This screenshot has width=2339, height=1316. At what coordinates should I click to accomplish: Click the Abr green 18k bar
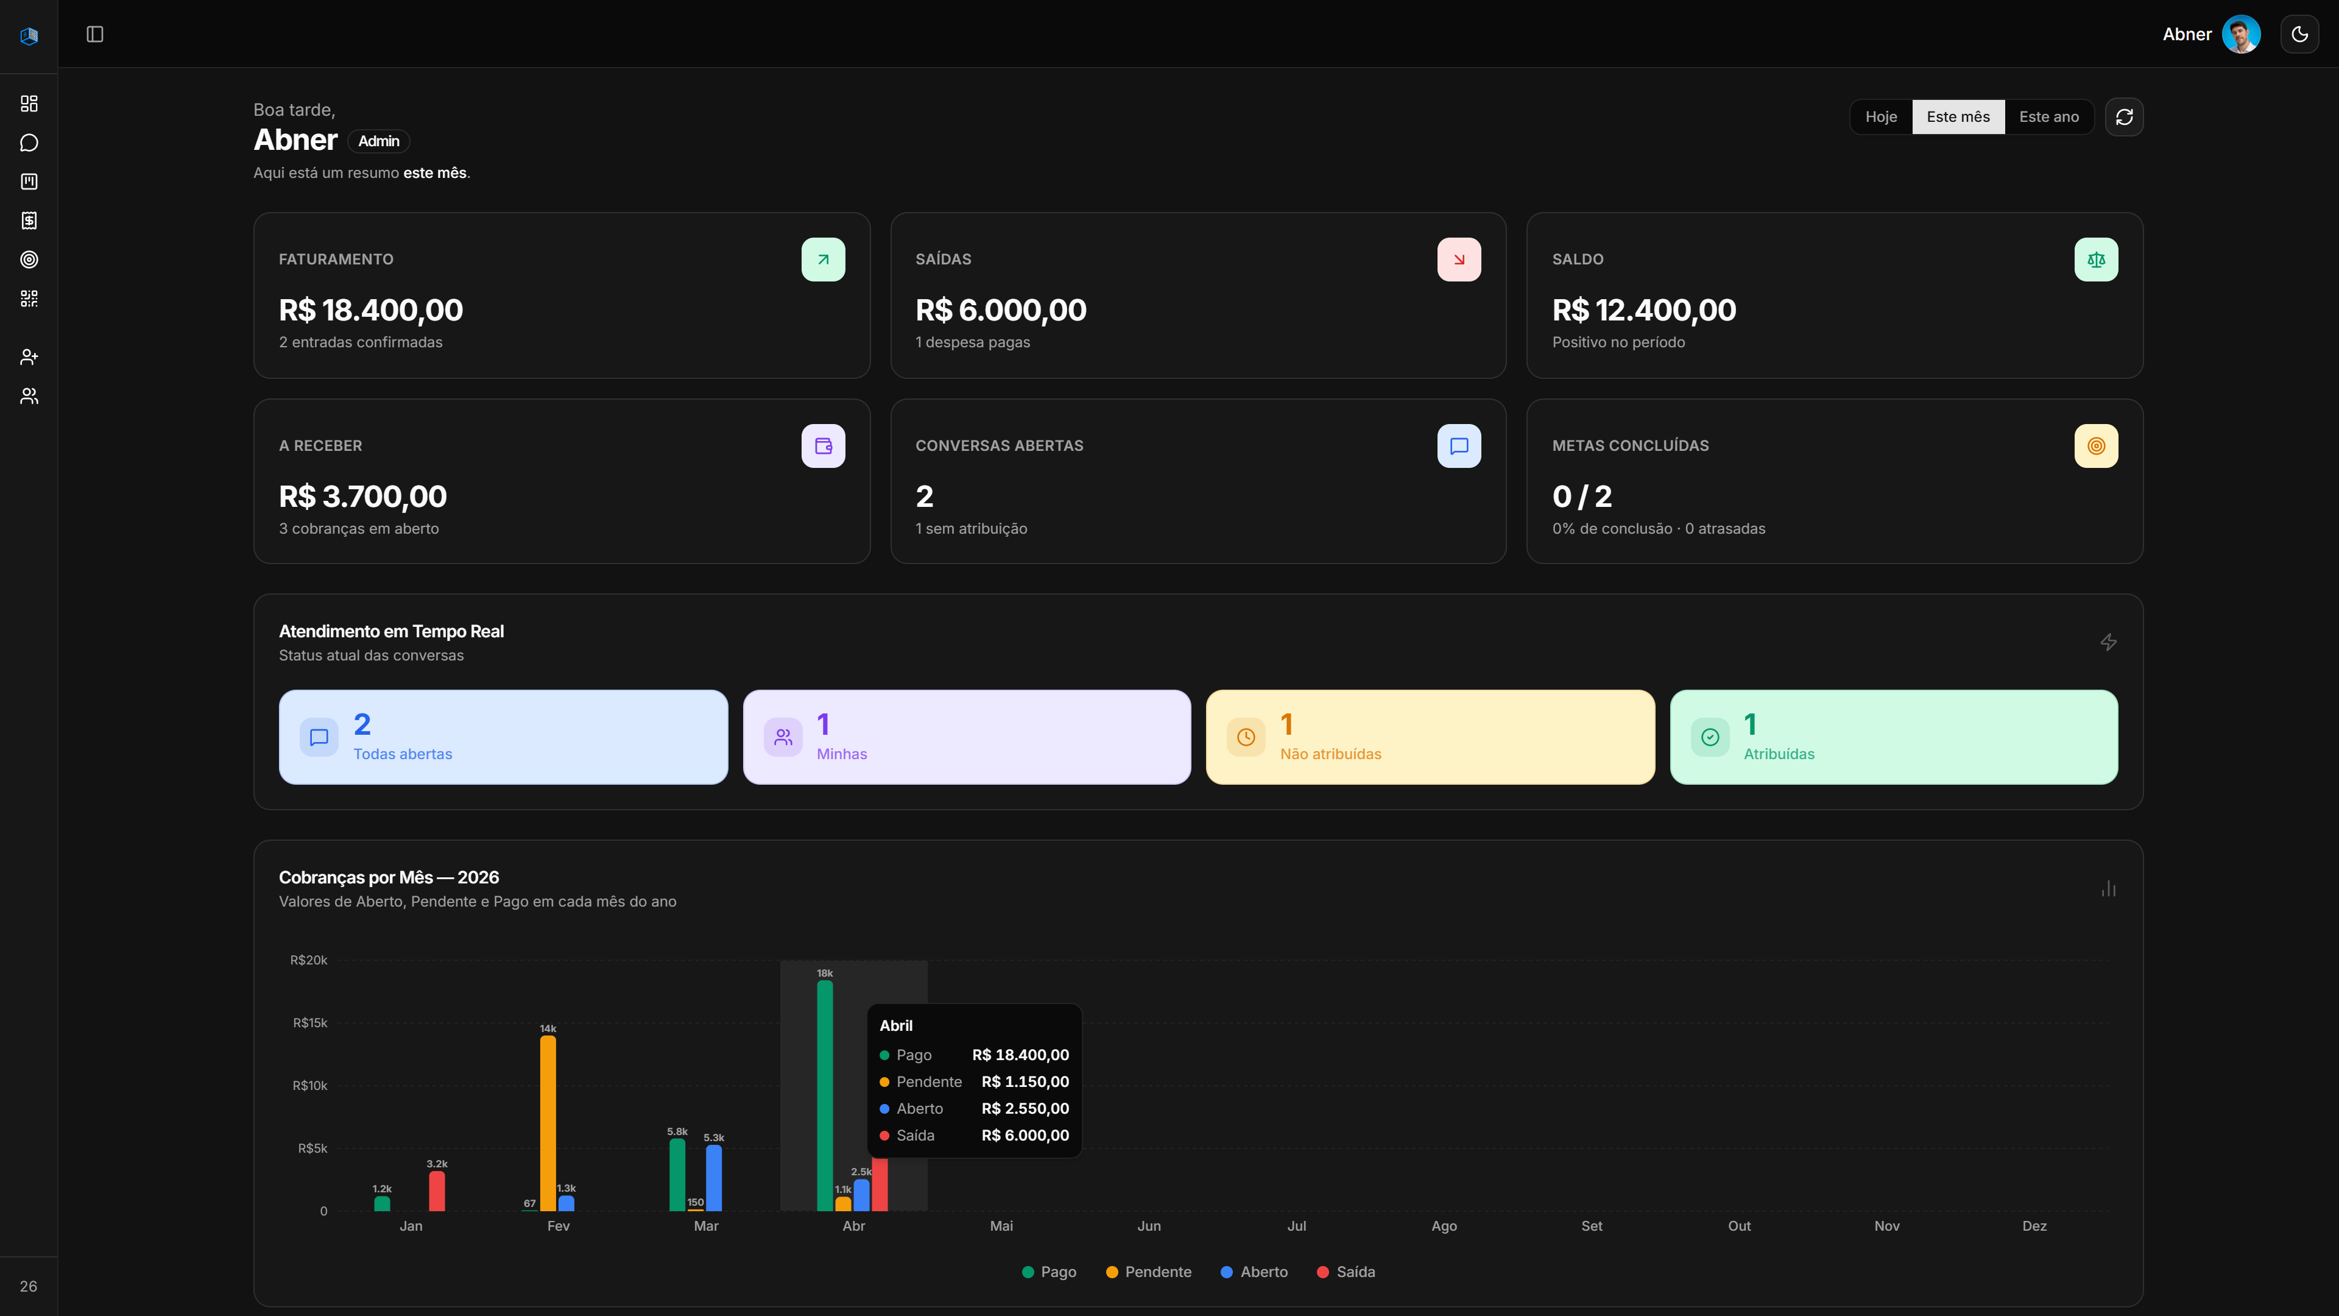(825, 1095)
